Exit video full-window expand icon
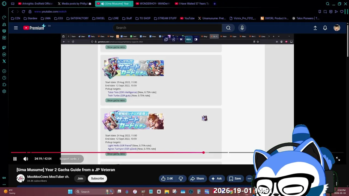349x196 pixels. [x=338, y=159]
